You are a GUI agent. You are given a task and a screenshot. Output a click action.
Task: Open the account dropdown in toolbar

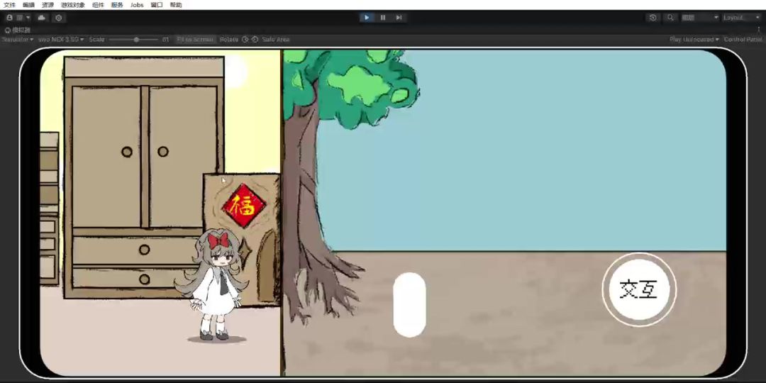18,18
